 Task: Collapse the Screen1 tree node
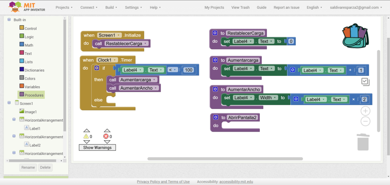coord(9,103)
